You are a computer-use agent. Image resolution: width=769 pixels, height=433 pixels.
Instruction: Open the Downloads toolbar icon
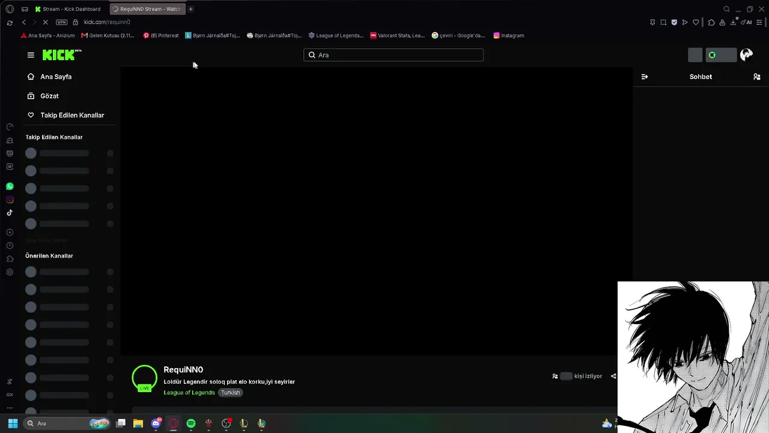tap(733, 22)
